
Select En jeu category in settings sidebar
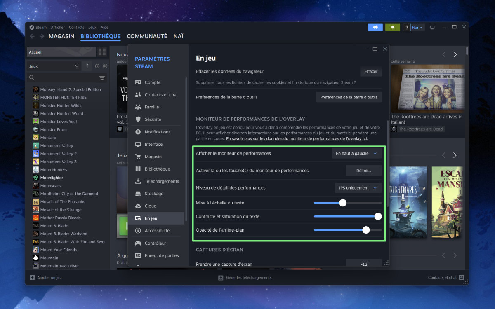click(156, 218)
